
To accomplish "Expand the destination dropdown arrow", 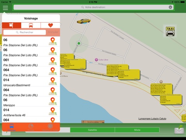I will (170, 7).
